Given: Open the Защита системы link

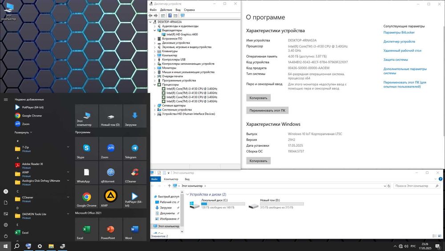Looking at the screenshot, I should [x=396, y=60].
